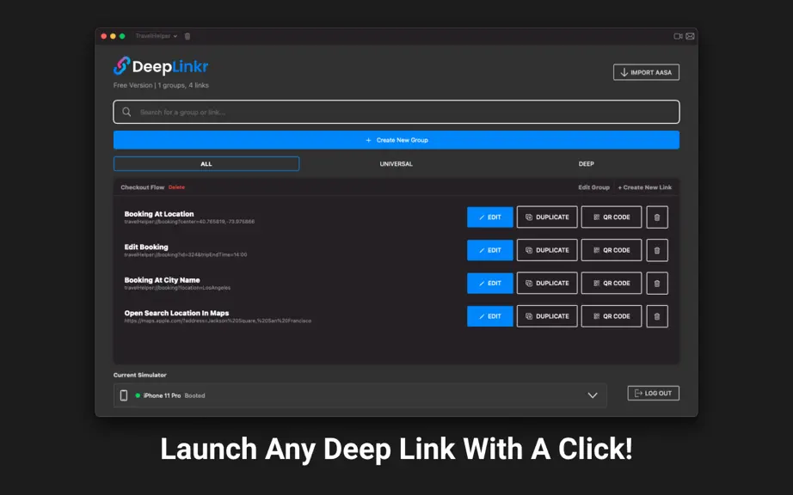Switch to the DEEP tab
793x495 pixels.
click(587, 163)
